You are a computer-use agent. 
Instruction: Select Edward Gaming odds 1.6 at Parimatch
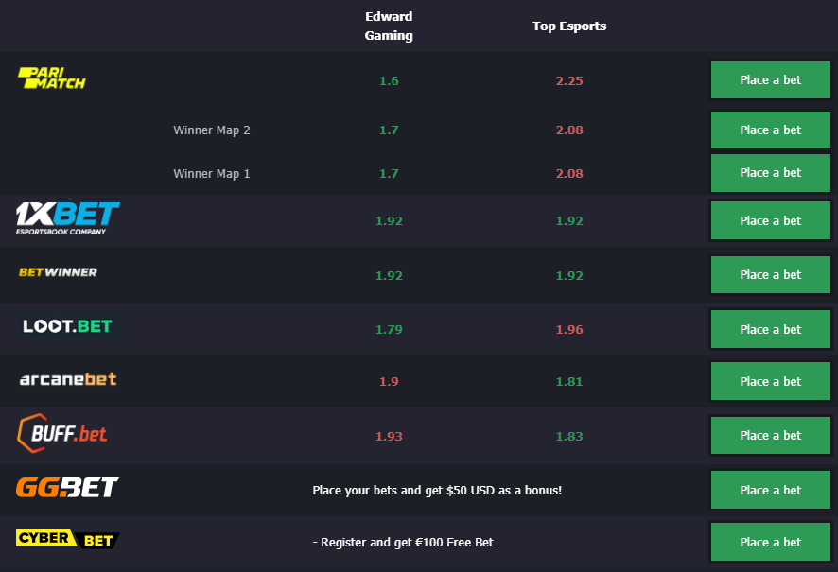point(389,80)
